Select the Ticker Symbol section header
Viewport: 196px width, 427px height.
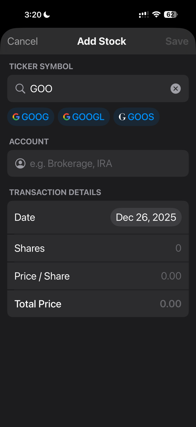tap(41, 66)
